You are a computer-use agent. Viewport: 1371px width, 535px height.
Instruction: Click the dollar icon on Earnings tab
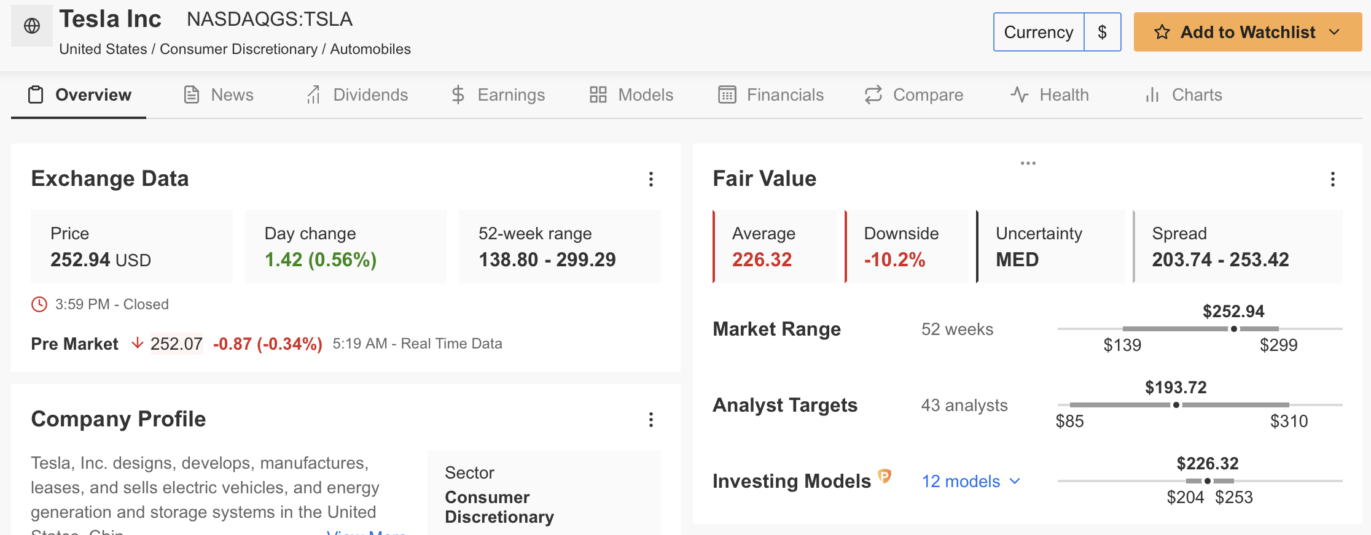point(458,95)
